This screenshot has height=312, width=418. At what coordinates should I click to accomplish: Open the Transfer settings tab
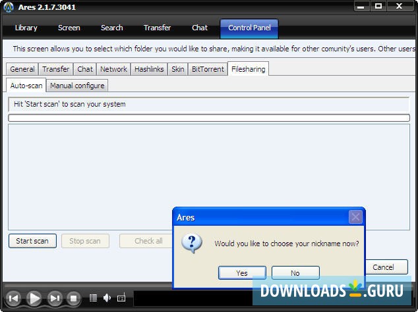pos(56,69)
